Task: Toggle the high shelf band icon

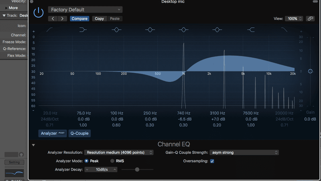Action: 251,30
